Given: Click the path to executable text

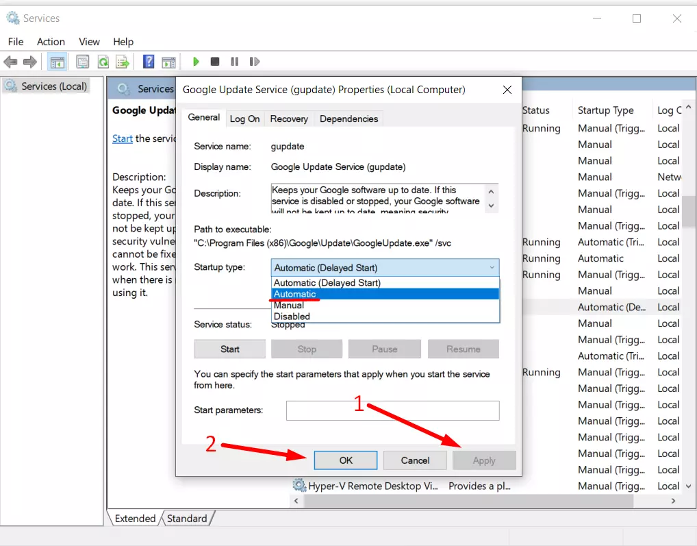Looking at the screenshot, I should point(322,243).
